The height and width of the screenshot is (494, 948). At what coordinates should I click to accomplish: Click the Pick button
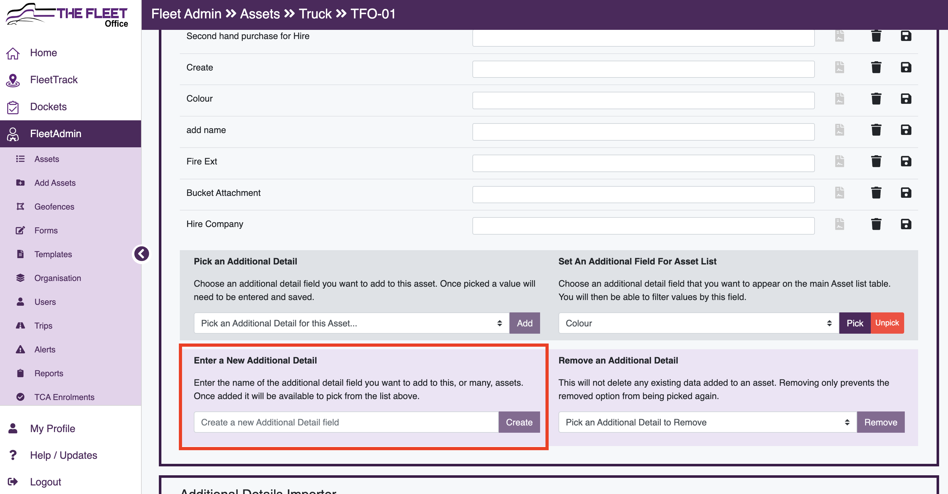[855, 323]
